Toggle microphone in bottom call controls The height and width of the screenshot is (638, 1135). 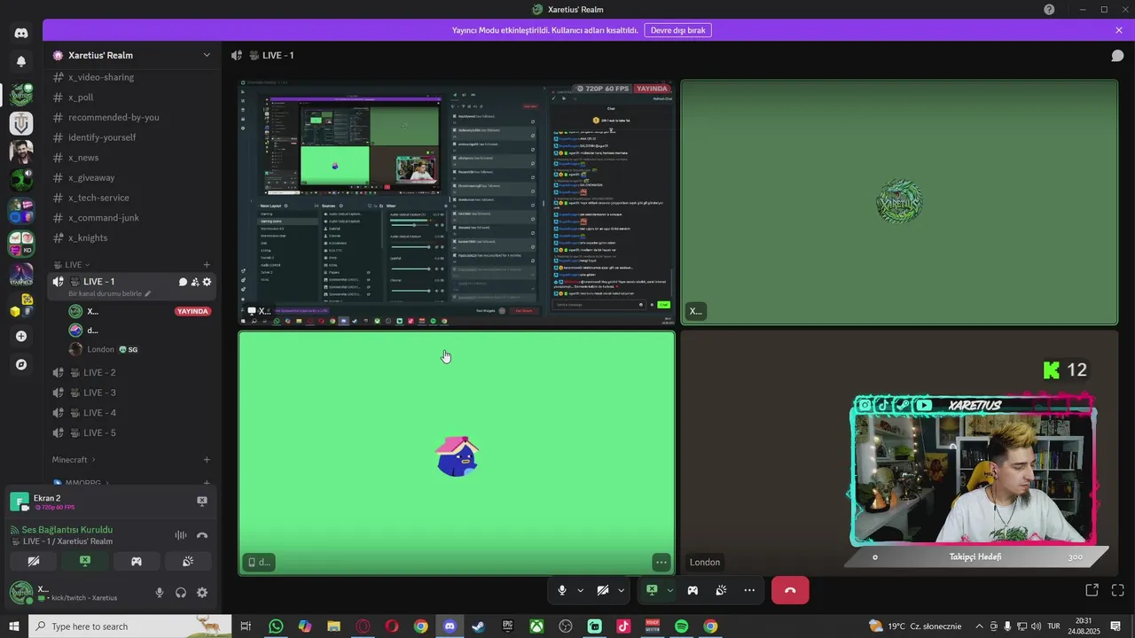[562, 590]
